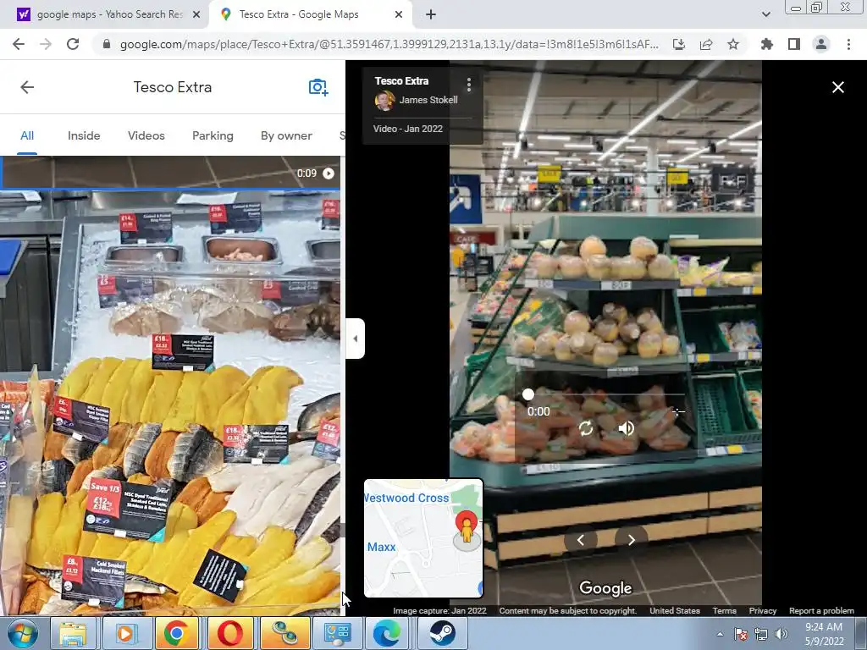867x650 pixels.
Task: Collapse the side panel with the arrow tab
Action: (355, 339)
